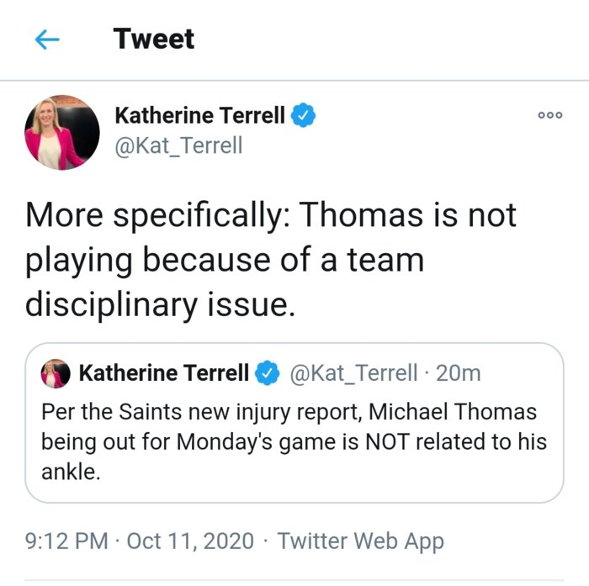Open Katherine Terrell's profile via the top display name
The image size is (589, 586).
199,115
